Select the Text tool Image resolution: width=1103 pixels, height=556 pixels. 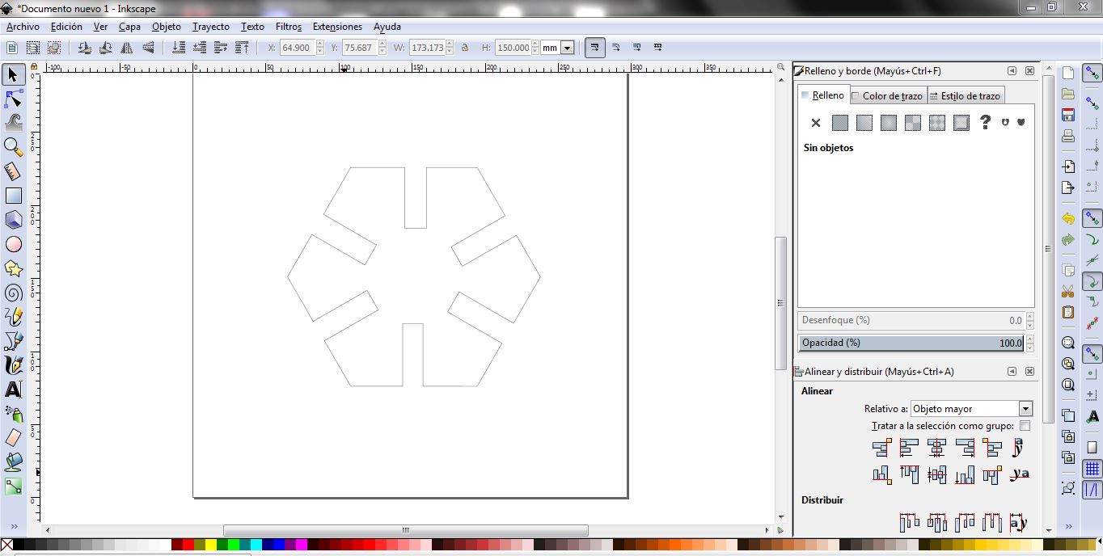click(x=13, y=390)
